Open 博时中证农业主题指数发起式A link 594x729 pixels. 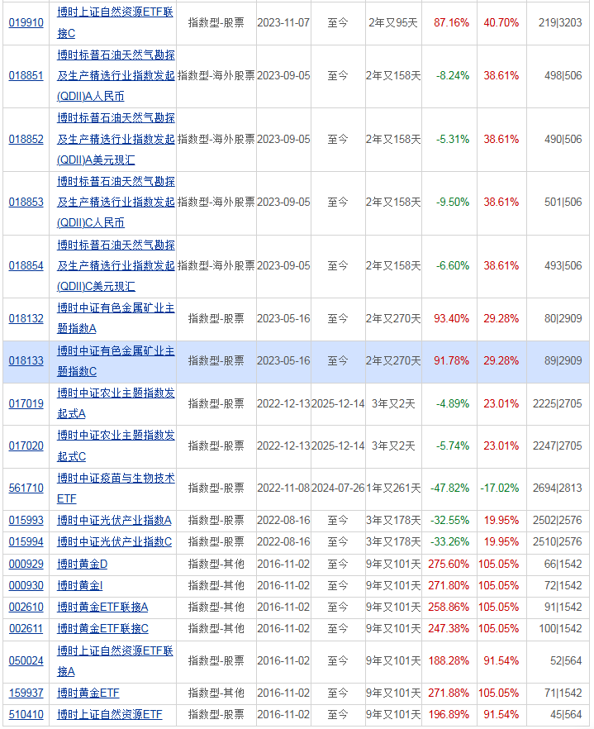point(116,403)
